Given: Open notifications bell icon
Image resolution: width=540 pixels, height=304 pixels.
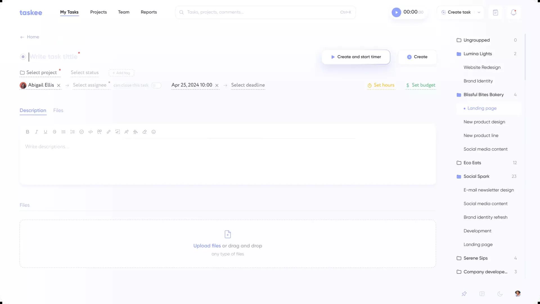Looking at the screenshot, I should (514, 12).
